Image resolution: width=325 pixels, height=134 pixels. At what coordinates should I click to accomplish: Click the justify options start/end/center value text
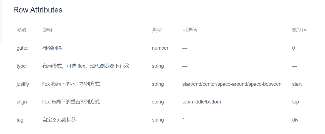232,84
